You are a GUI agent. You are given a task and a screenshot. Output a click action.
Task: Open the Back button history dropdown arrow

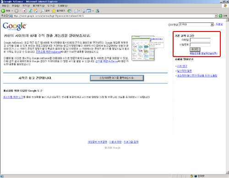click(12, 11)
